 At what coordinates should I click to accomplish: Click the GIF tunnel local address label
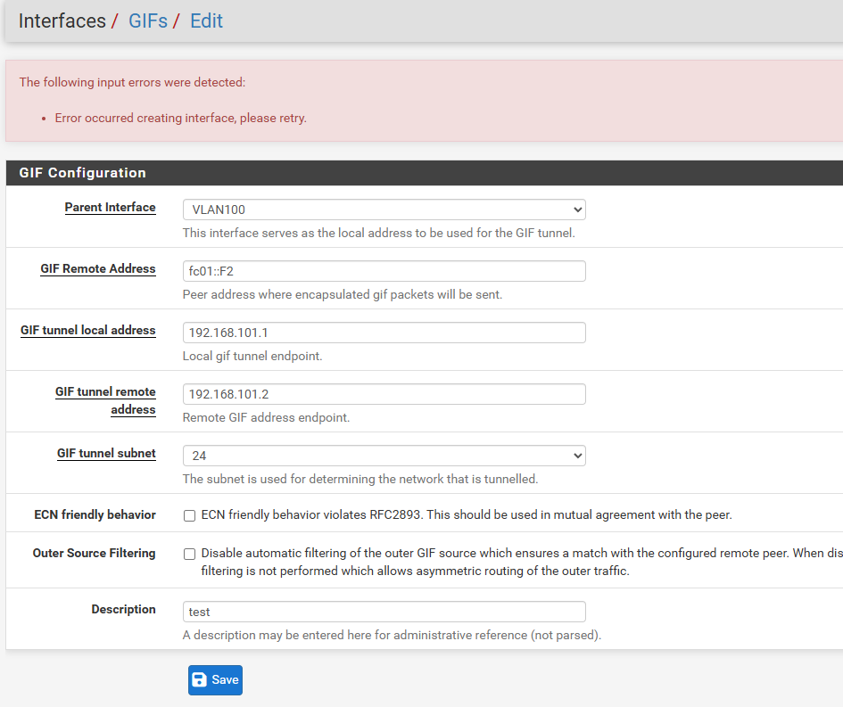coord(88,330)
